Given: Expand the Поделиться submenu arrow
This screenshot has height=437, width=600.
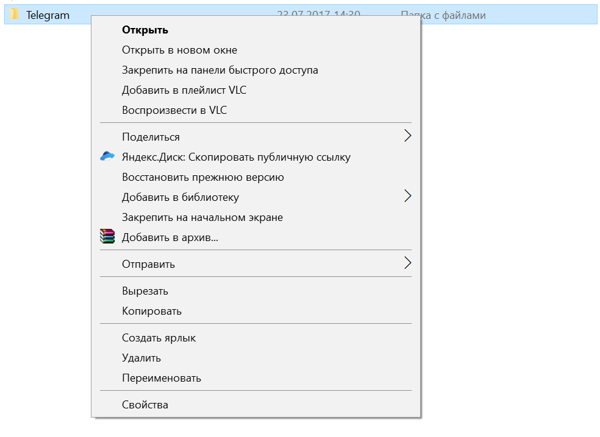Looking at the screenshot, I should click(407, 136).
